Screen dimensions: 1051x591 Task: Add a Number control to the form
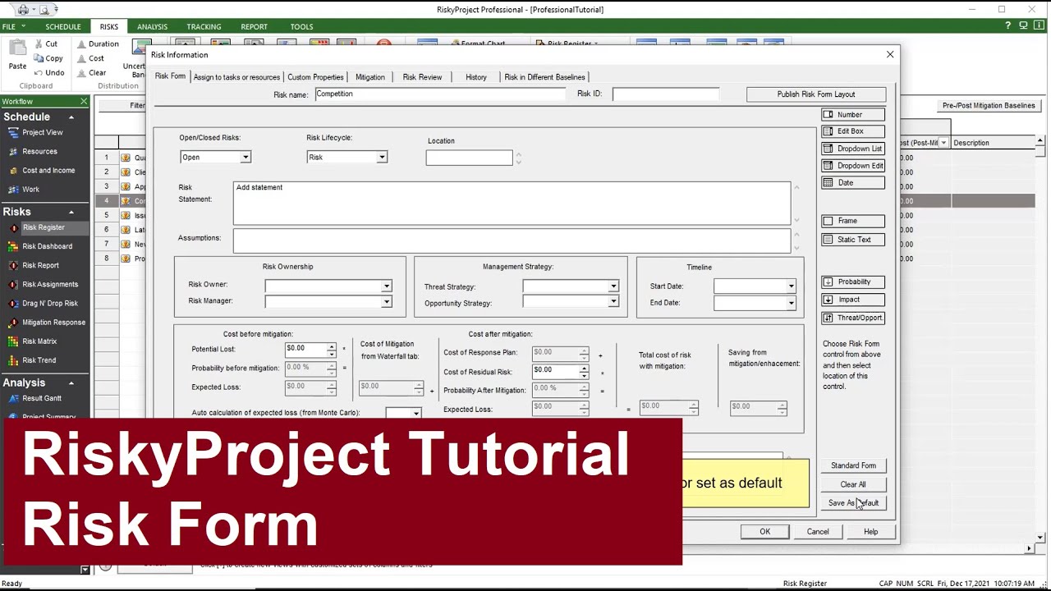pos(853,115)
